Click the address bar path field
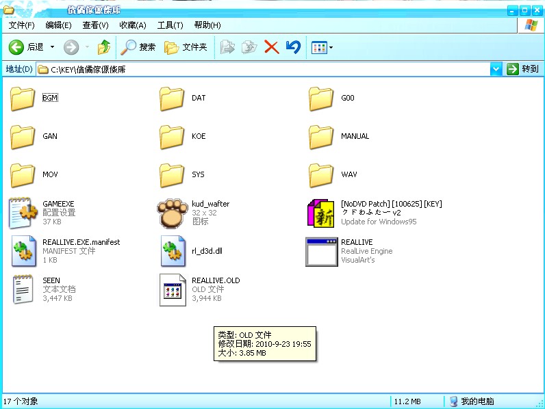The image size is (545, 409). (x=267, y=69)
